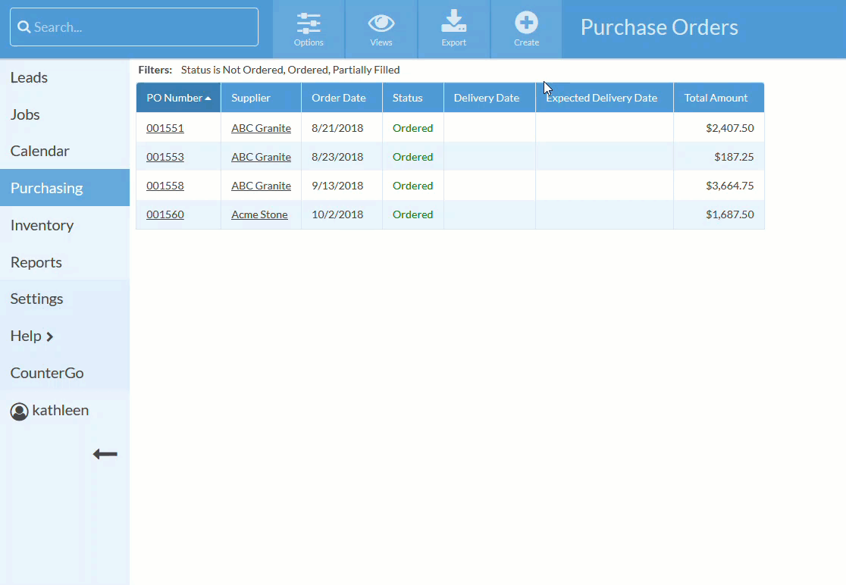Click the search magnifier icon

pos(23,27)
